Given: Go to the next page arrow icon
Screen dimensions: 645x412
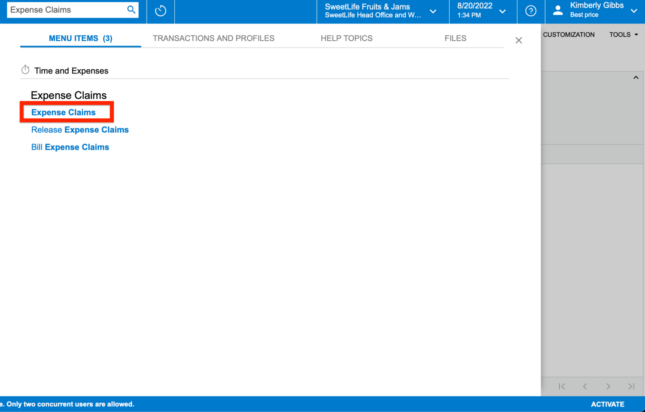Looking at the screenshot, I should click(608, 386).
